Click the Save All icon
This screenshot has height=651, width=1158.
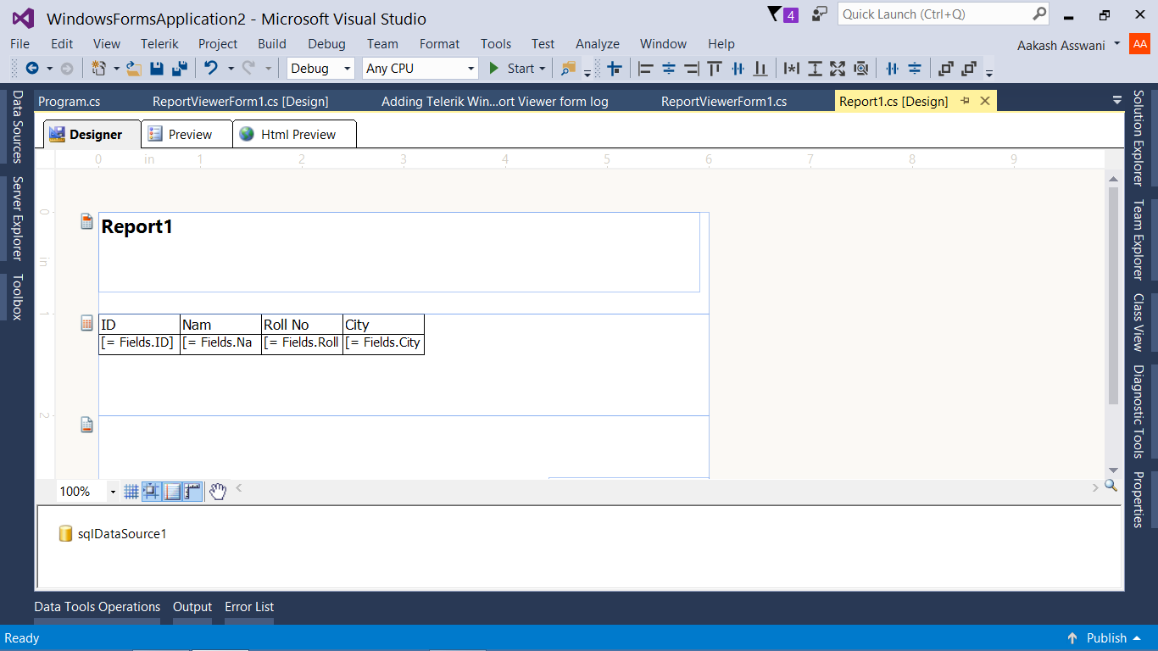point(180,69)
